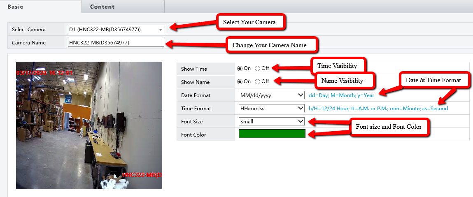The image size is (473, 197).
Task: Select the camera name overlay in preview
Action: tap(142, 175)
